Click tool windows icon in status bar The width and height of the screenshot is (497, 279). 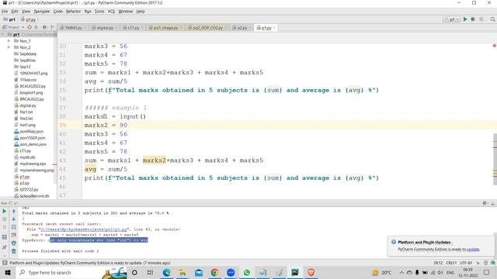pyautogui.click(x=5, y=263)
